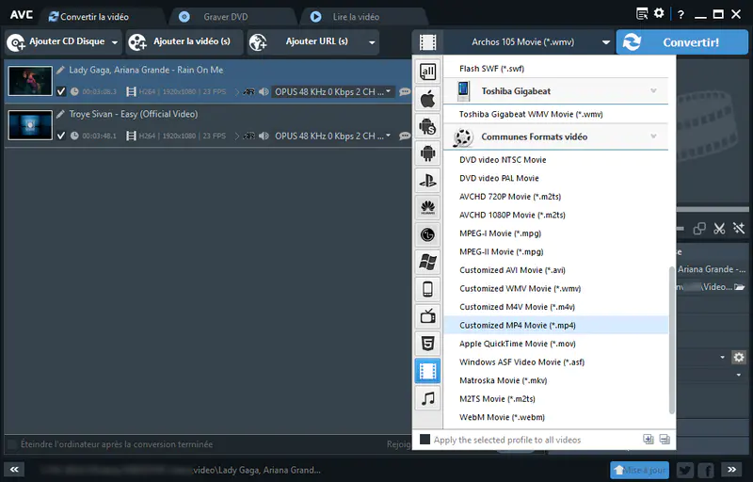The width and height of the screenshot is (753, 482).
Task: Enable Apply the selected profile to all videos
Action: (x=425, y=440)
